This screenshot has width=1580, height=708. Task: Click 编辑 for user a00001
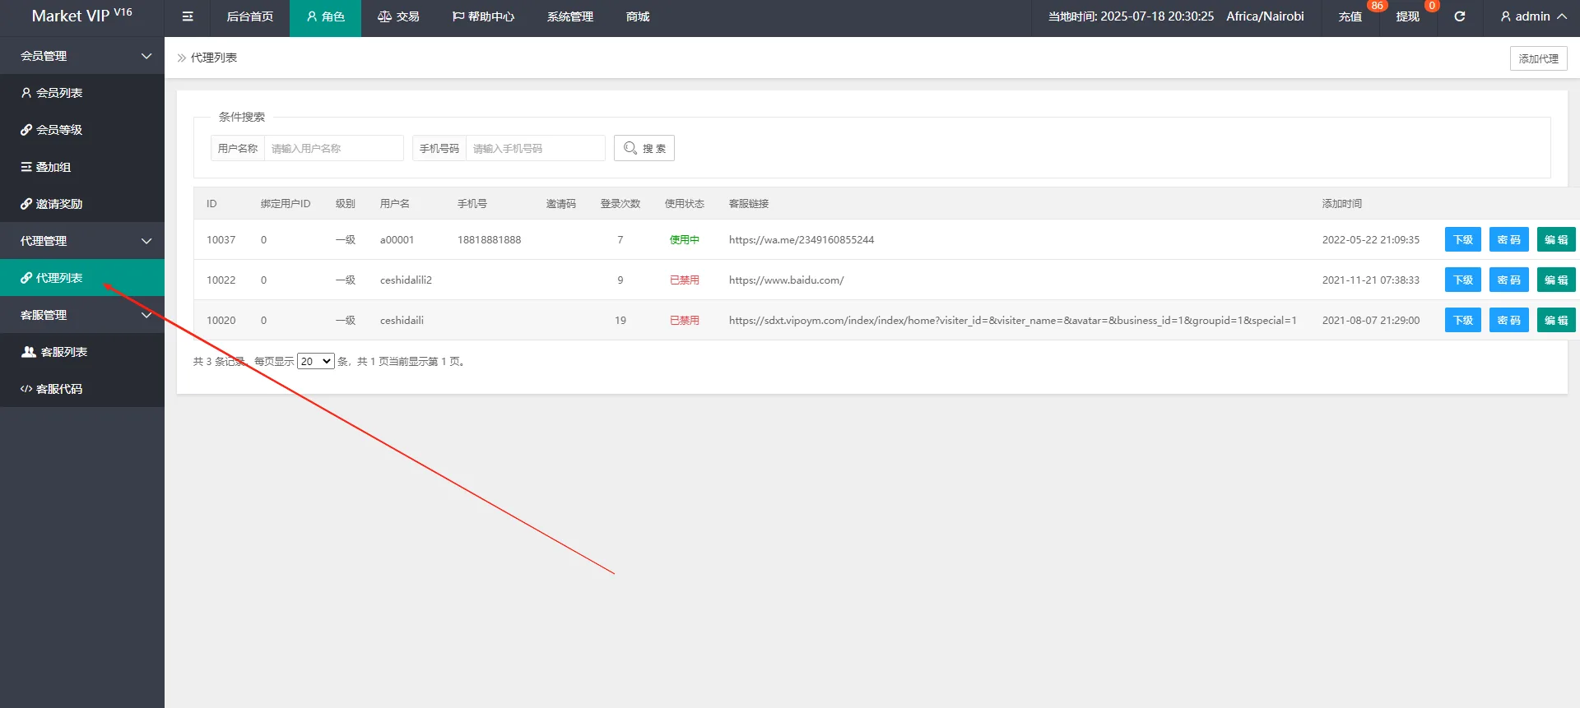click(1555, 239)
